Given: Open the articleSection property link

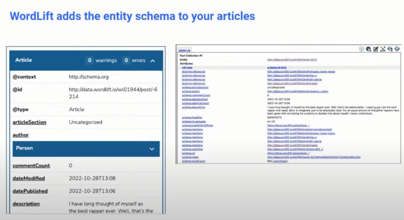Looking at the screenshot, I should point(29,122).
